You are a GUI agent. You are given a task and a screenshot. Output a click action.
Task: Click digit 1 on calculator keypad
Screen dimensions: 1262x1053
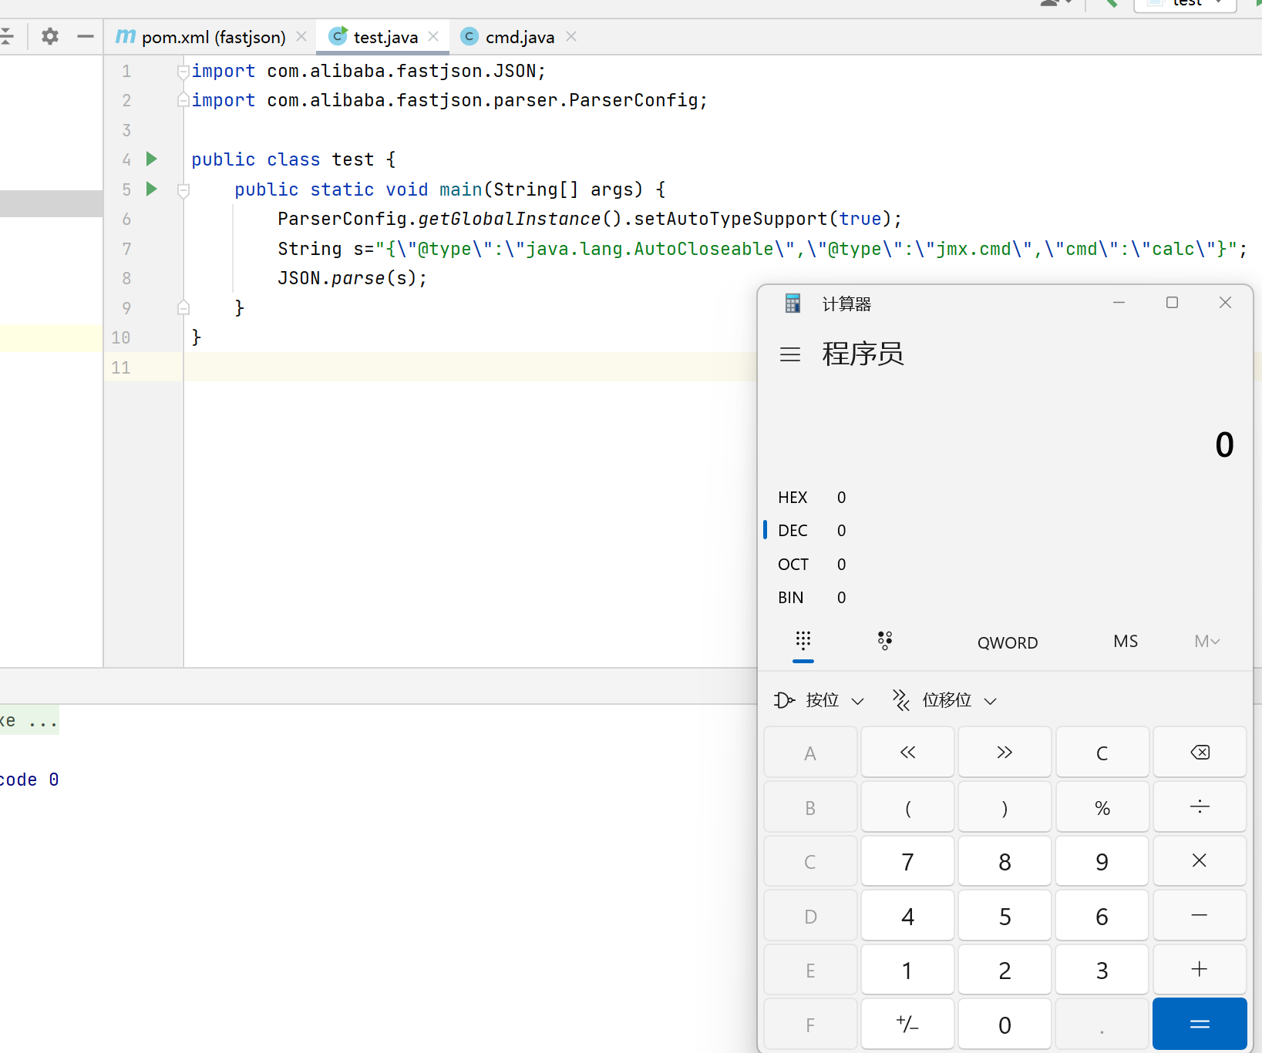point(907,970)
